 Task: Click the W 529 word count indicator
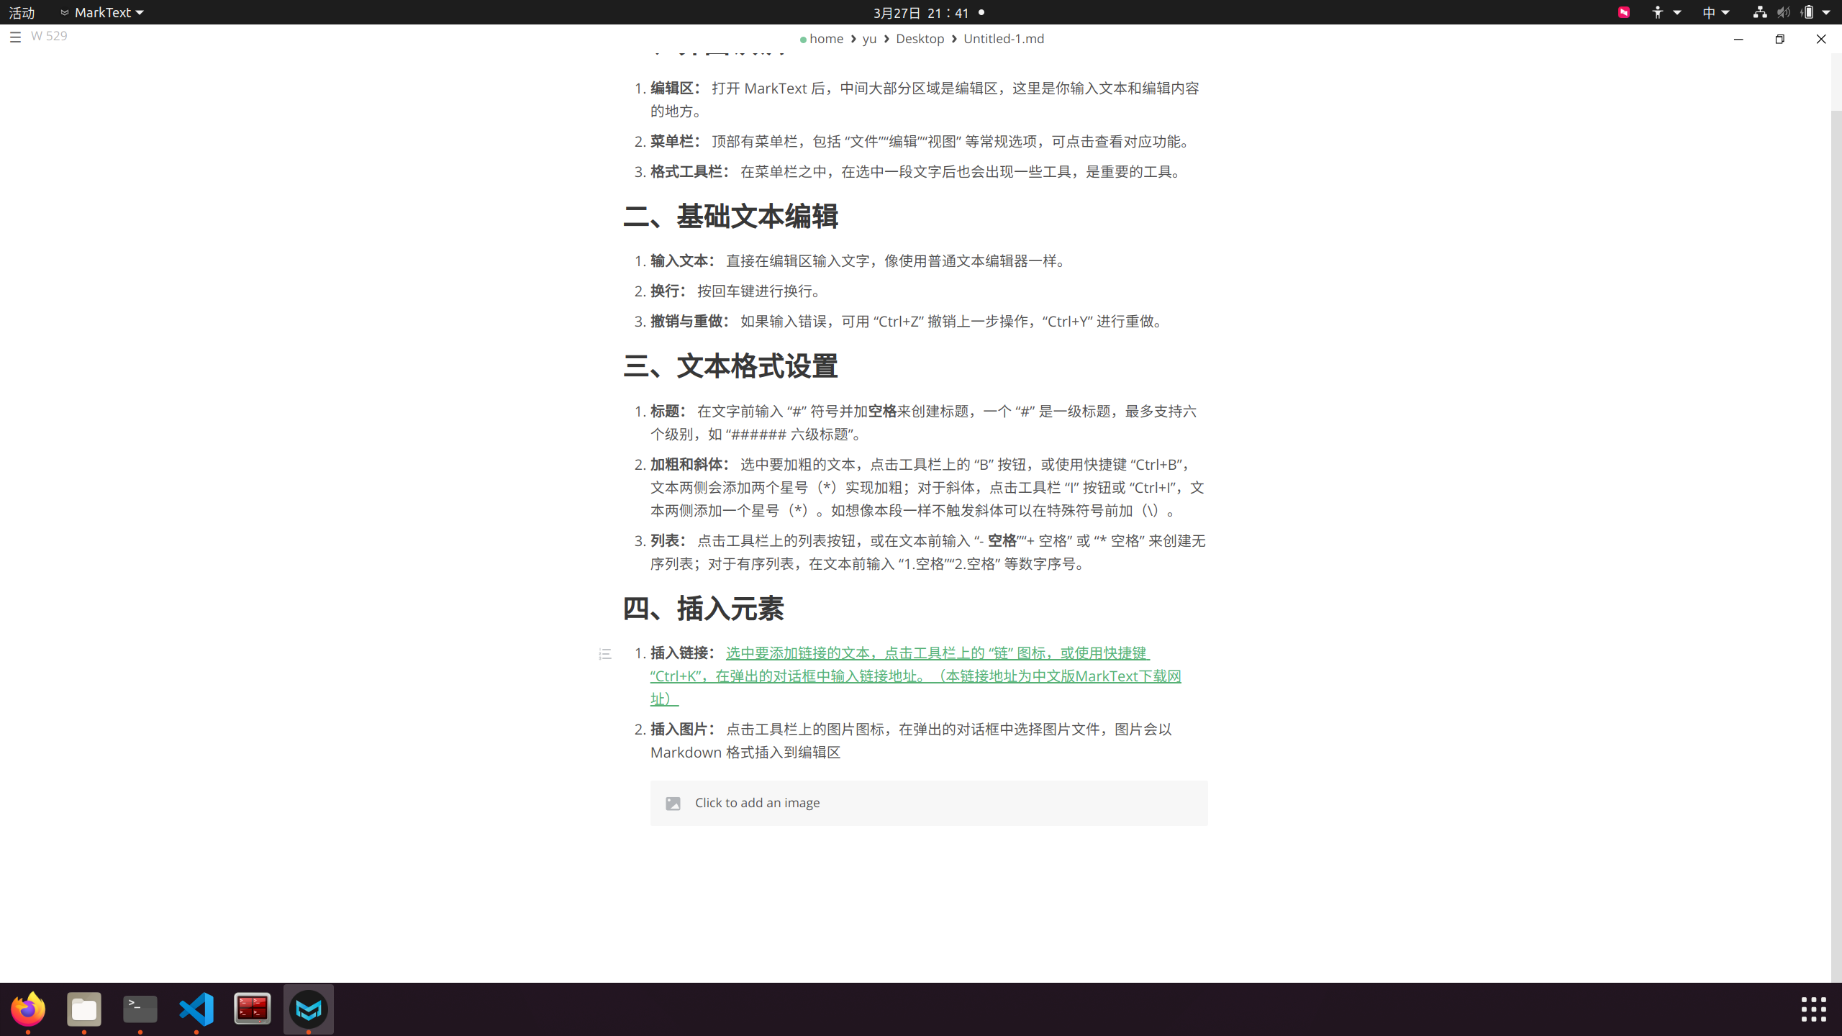[x=49, y=36]
